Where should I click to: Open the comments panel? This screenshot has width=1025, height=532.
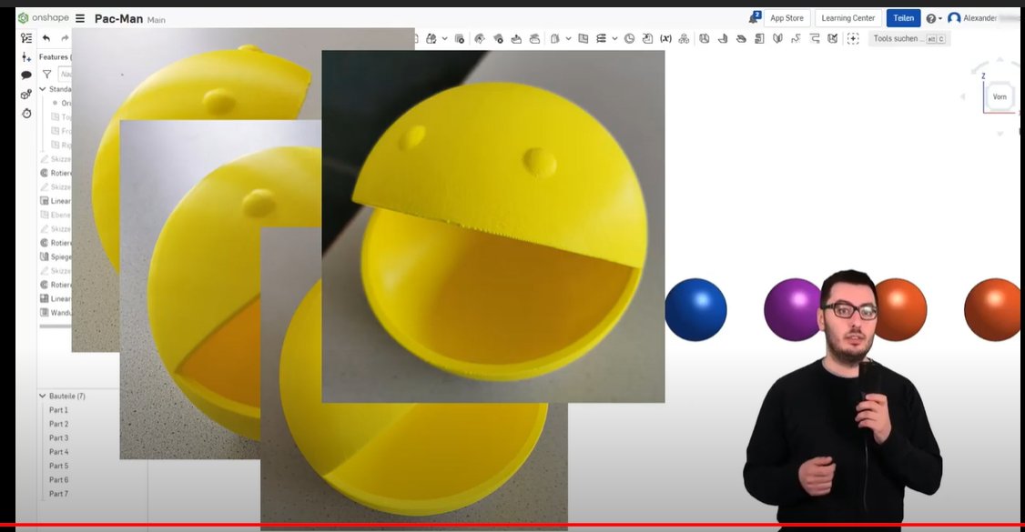[26, 75]
